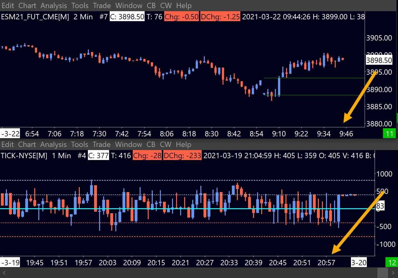Click the horizontal scrollbar thumb
The width and height of the screenshot is (398, 278).
coord(382,273)
